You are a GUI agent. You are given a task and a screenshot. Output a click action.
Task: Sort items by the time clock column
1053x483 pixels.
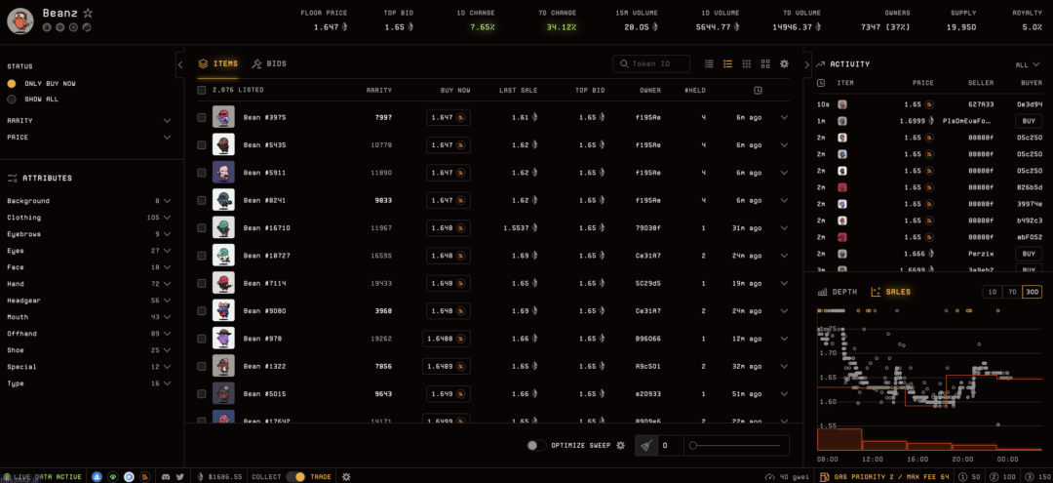(x=758, y=90)
